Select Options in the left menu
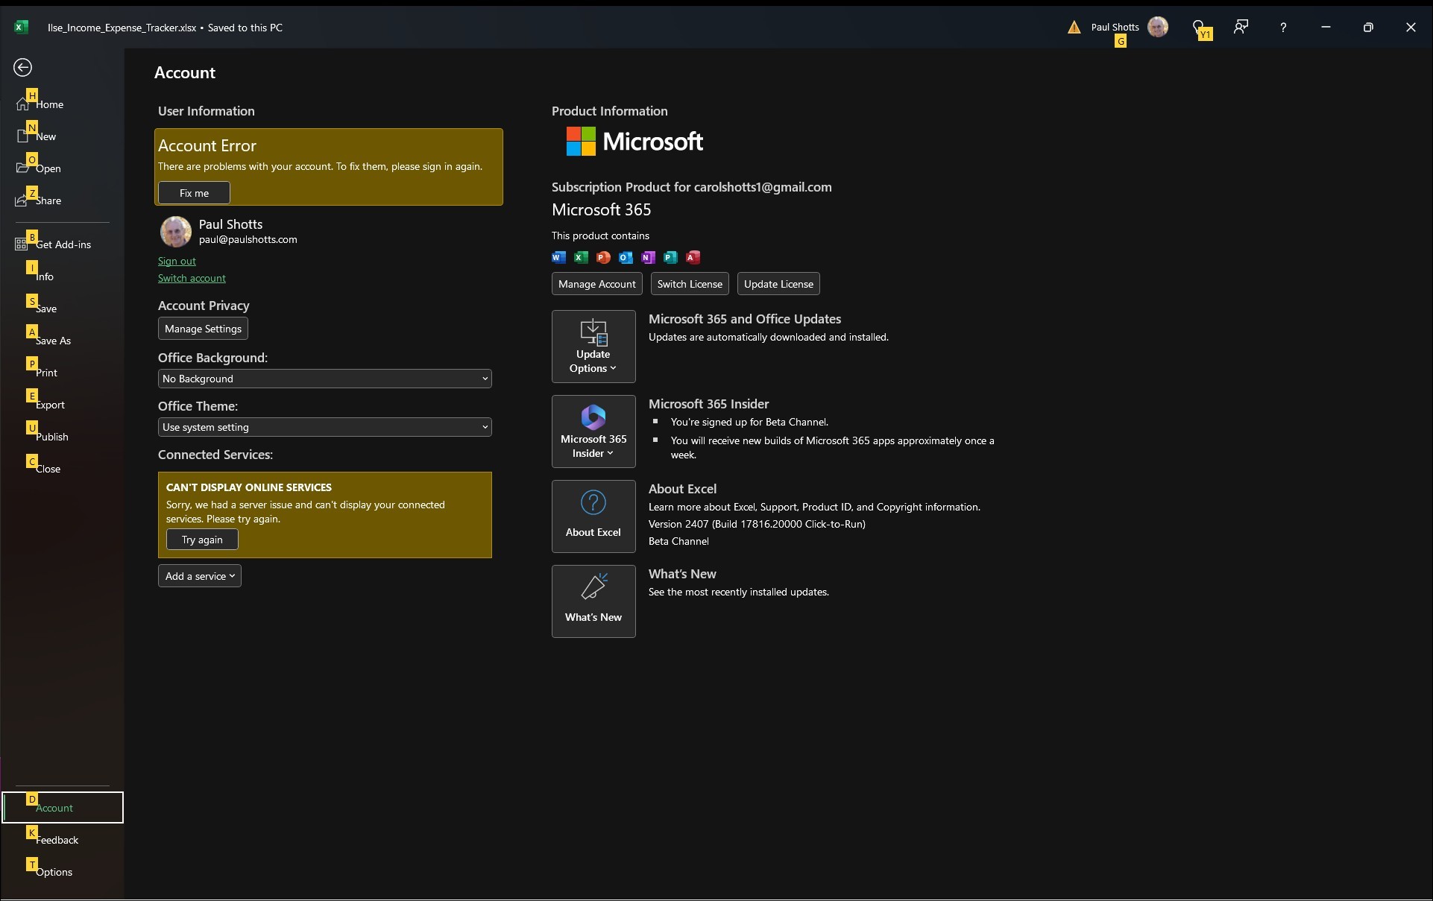This screenshot has height=901, width=1433. coord(54,872)
